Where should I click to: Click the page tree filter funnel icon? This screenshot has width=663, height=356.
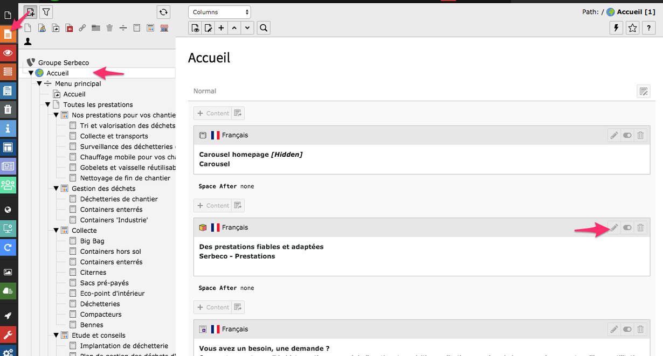(46, 12)
